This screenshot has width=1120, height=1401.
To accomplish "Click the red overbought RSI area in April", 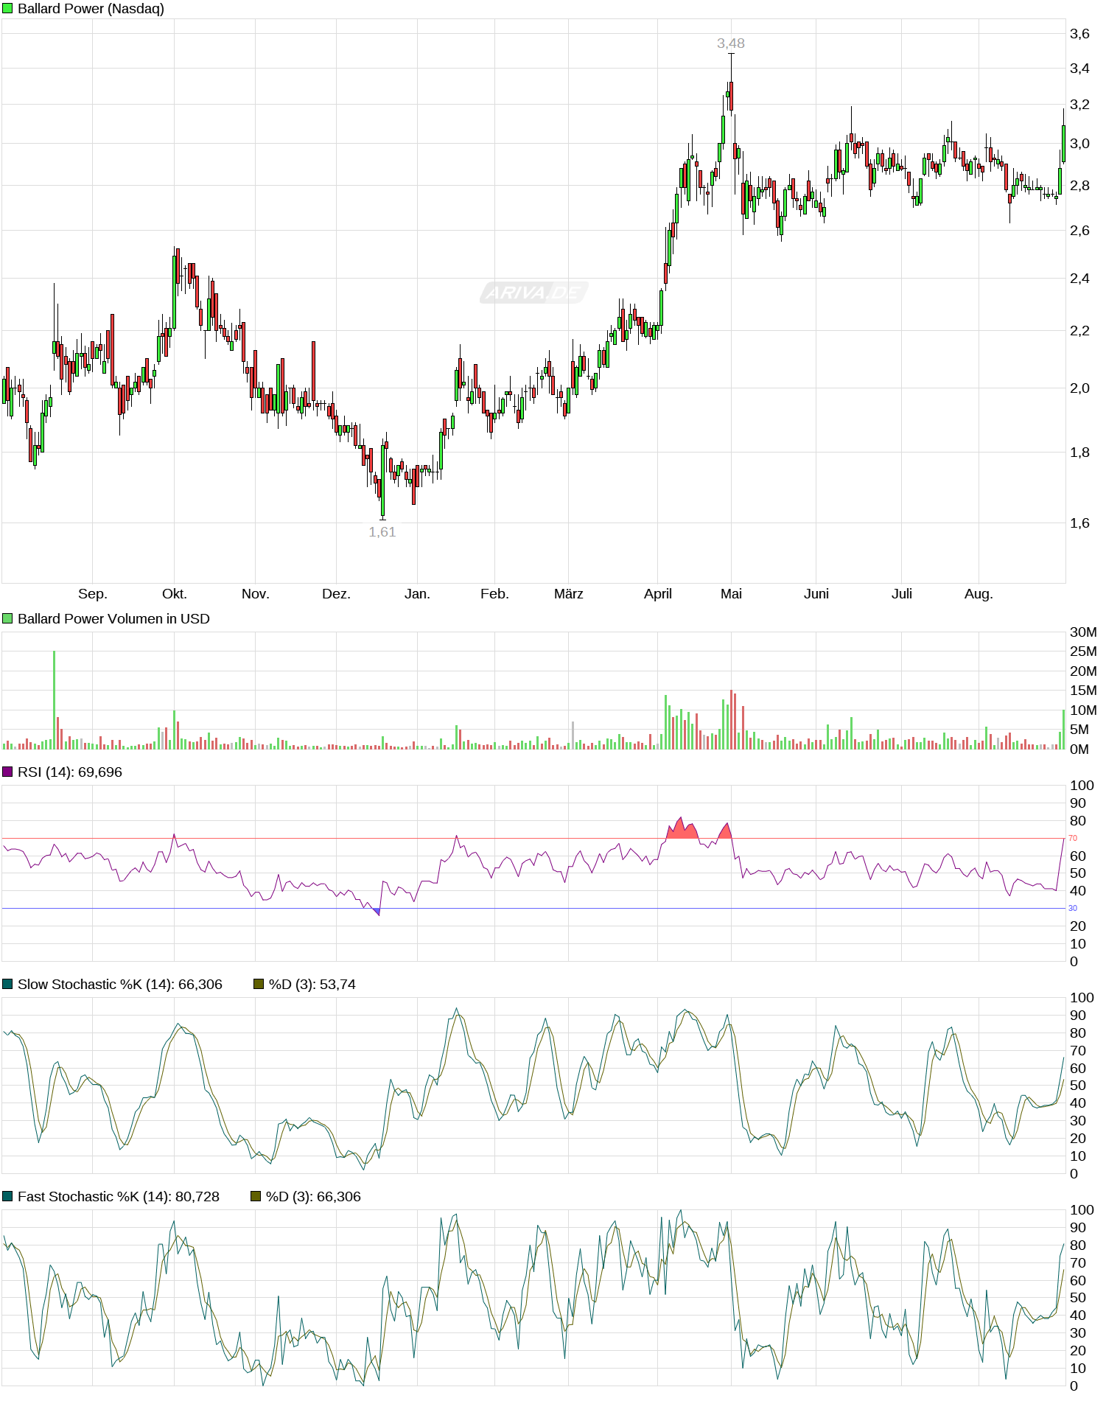I will point(682,829).
